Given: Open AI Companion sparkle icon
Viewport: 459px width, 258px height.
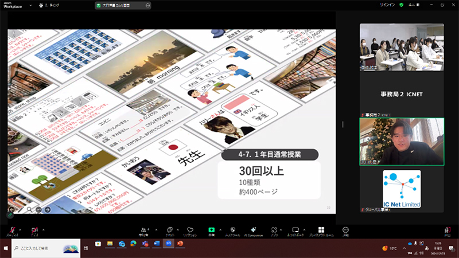Looking at the screenshot, I should [253, 232].
